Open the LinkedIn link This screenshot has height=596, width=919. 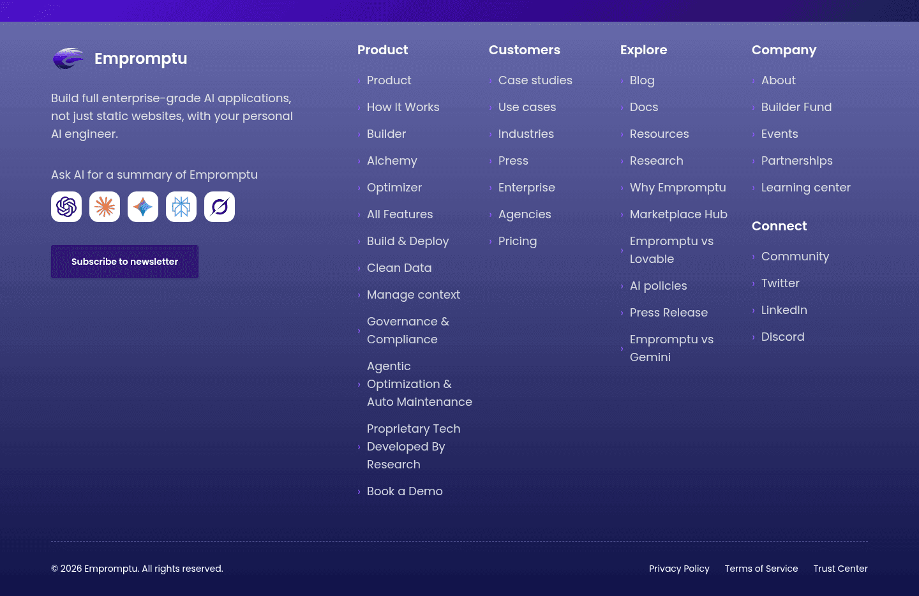tap(784, 310)
